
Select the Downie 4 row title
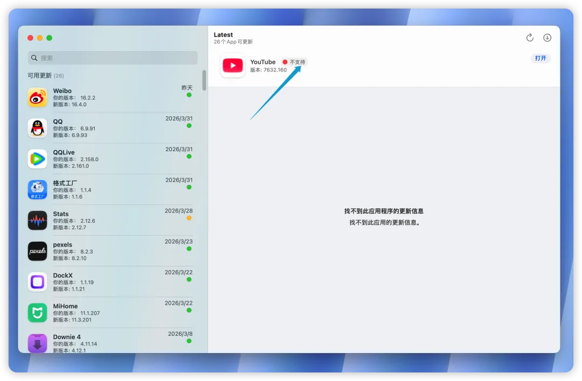pos(67,337)
